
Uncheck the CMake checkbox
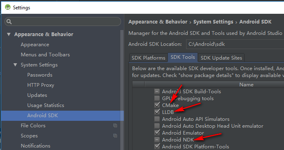point(157,105)
